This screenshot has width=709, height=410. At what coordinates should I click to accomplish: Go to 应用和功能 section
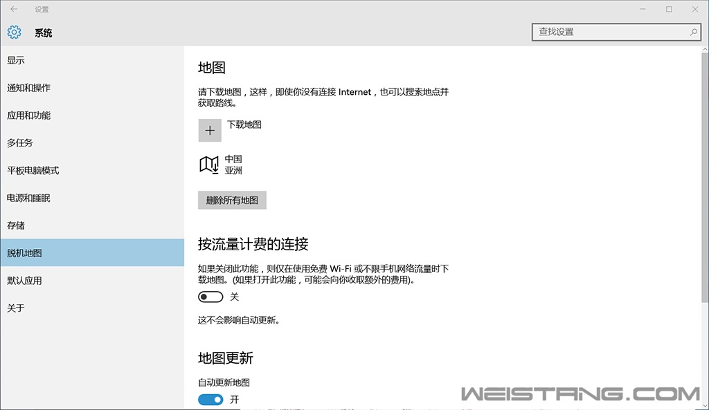(x=28, y=115)
